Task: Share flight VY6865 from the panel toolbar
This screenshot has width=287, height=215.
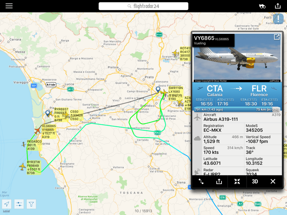Action: [x=219, y=181]
